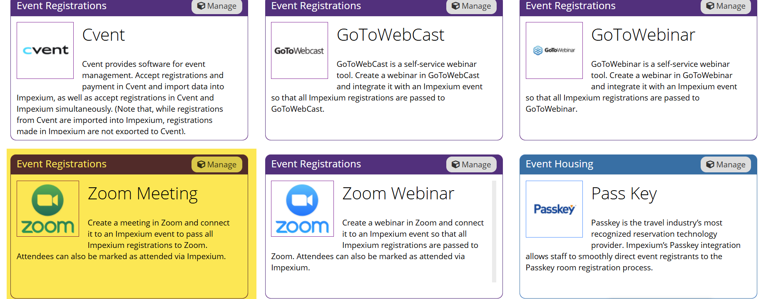Select the Cvent title heading
This screenshot has height=299, width=766.
(103, 35)
